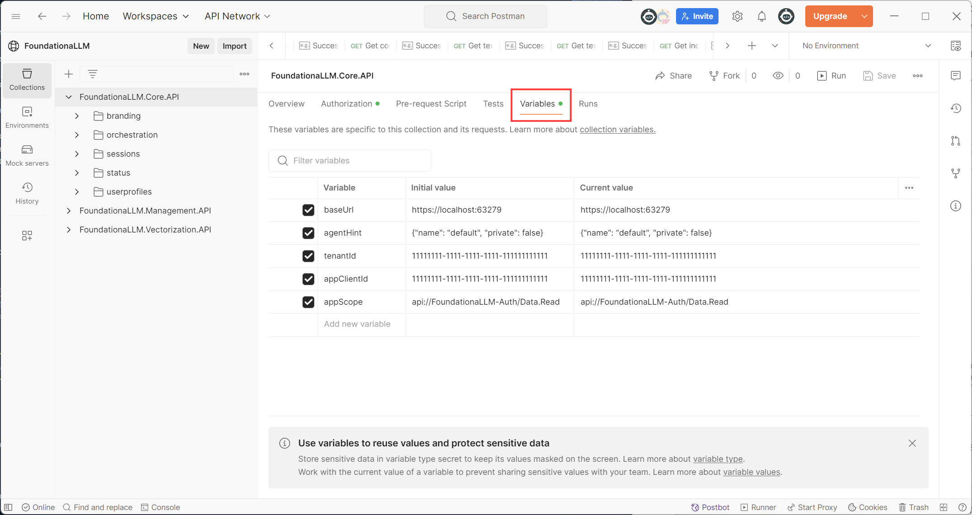Open the changelog icon in right sidebar
972x515 pixels.
tap(956, 108)
